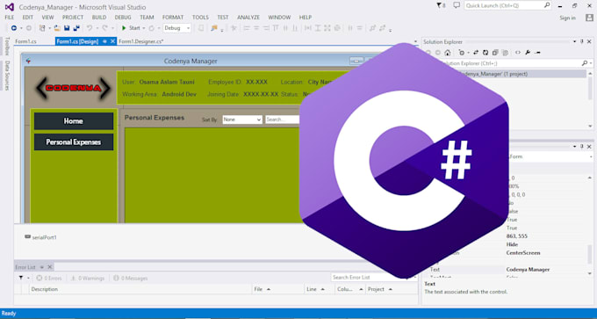Image resolution: width=597 pixels, height=319 pixels.
Task: Click the Undo arrow icon
Action: [90, 28]
